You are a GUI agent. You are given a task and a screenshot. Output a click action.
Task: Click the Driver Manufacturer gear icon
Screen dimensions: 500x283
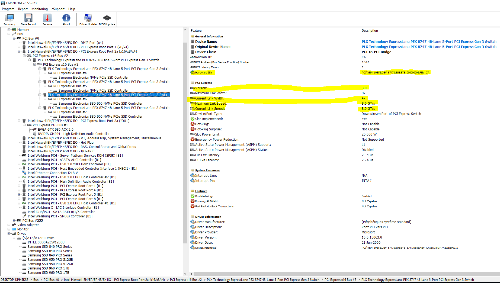tap(193, 222)
